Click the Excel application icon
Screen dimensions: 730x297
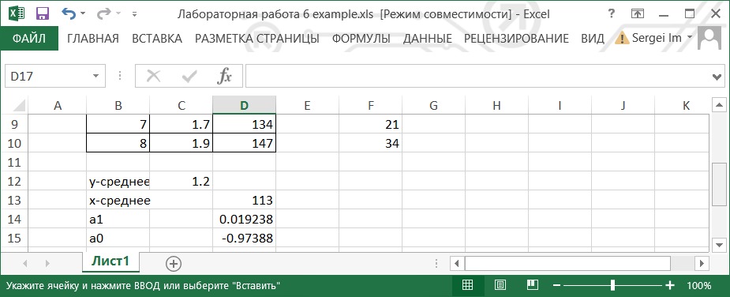click(16, 13)
